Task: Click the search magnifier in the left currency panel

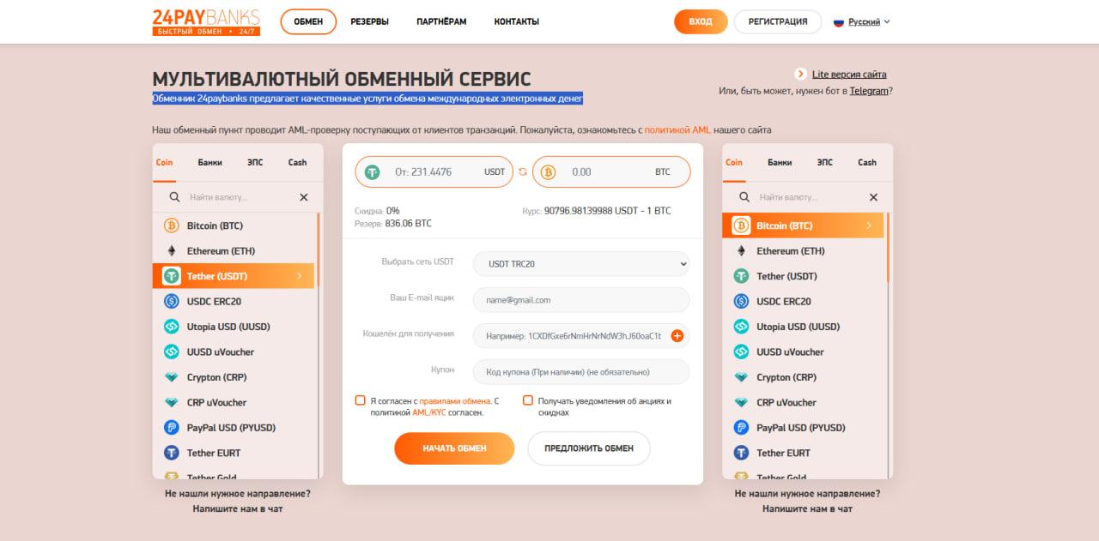Action: [x=174, y=197]
